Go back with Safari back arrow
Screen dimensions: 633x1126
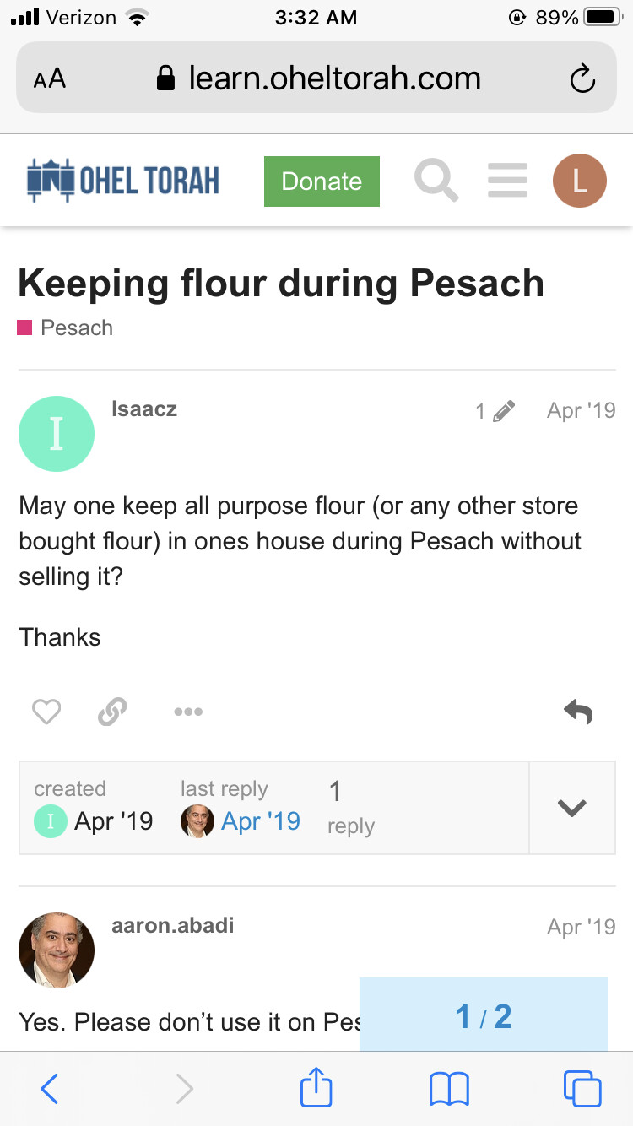[50, 1088]
